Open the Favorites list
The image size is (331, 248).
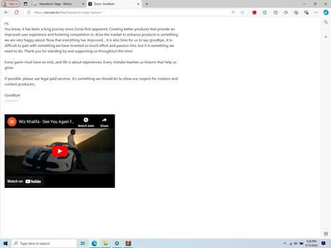click(x=286, y=13)
